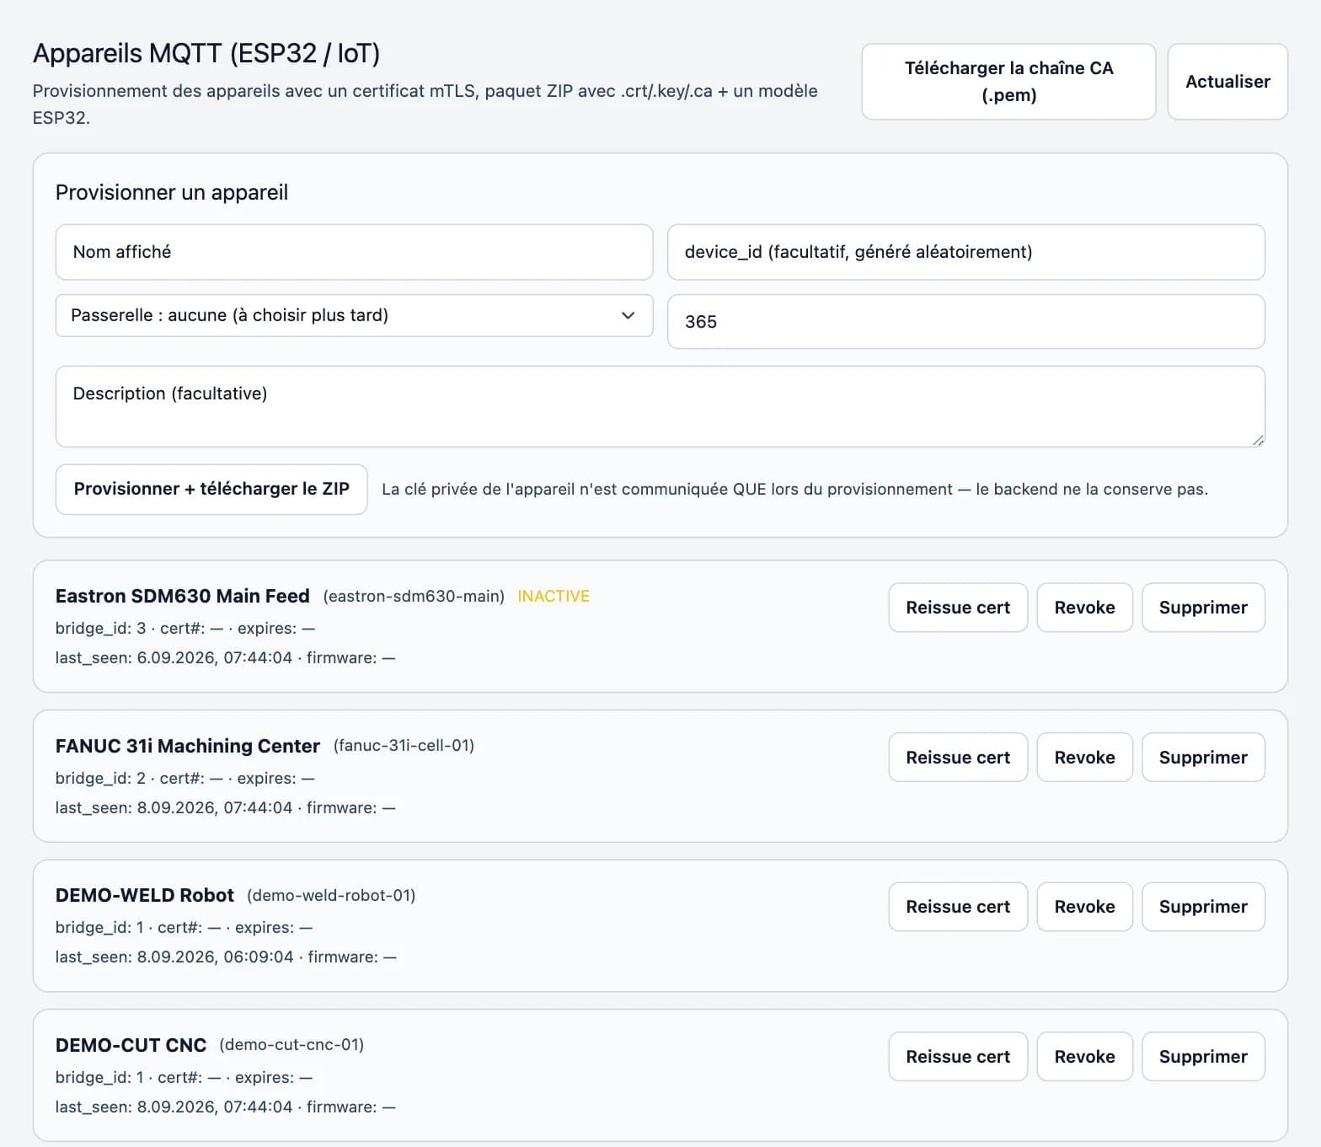Revoke DEMO-CUT CNC
This screenshot has width=1321, height=1147.
(x=1084, y=1057)
